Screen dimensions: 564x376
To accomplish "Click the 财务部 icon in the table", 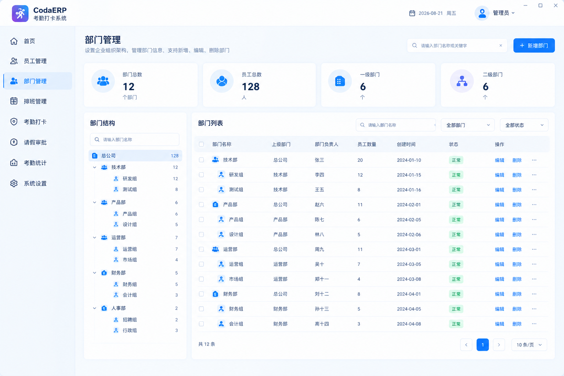I will coord(216,294).
